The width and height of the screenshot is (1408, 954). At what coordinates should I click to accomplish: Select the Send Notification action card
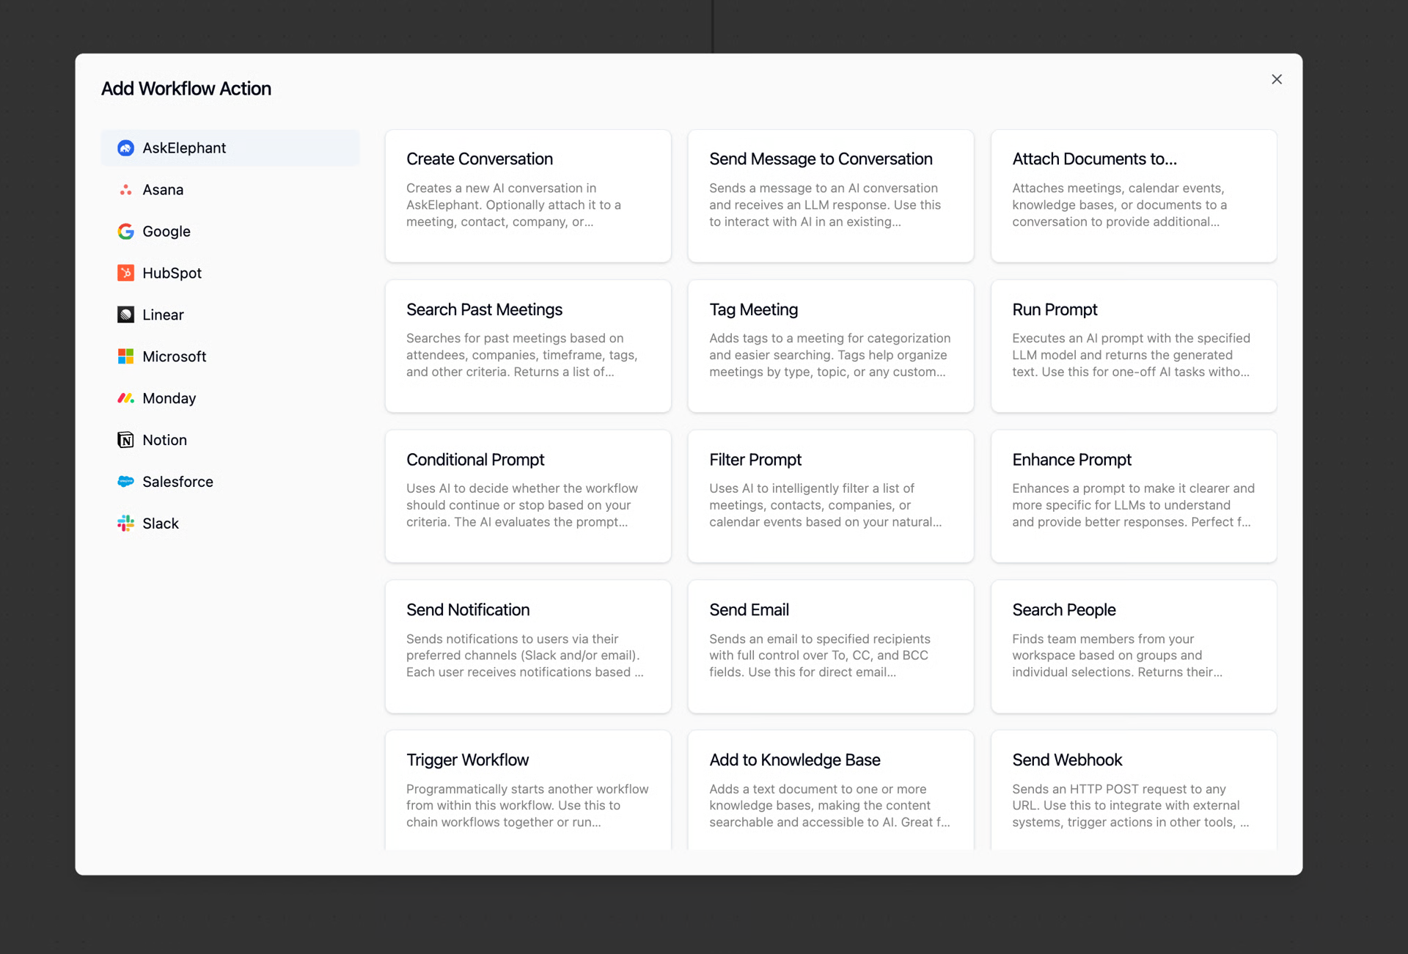(x=528, y=647)
